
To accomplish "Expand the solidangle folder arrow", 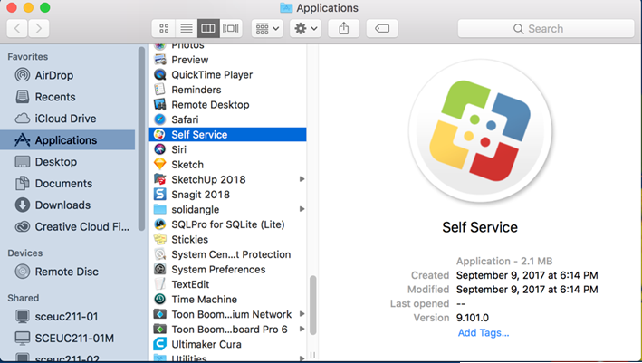I will [x=302, y=209].
